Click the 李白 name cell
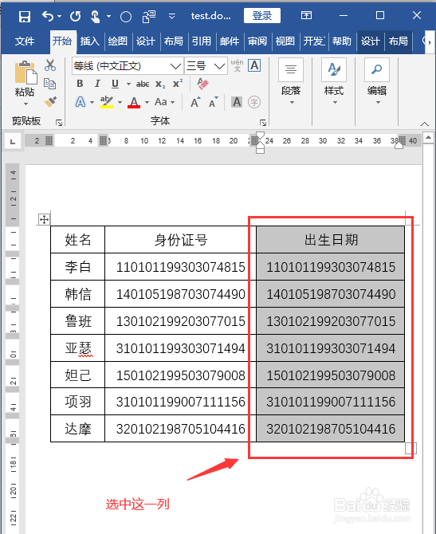Screen dimensions: 436x534 pos(77,267)
